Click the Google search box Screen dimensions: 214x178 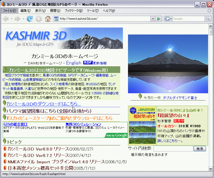[x=189, y=19]
